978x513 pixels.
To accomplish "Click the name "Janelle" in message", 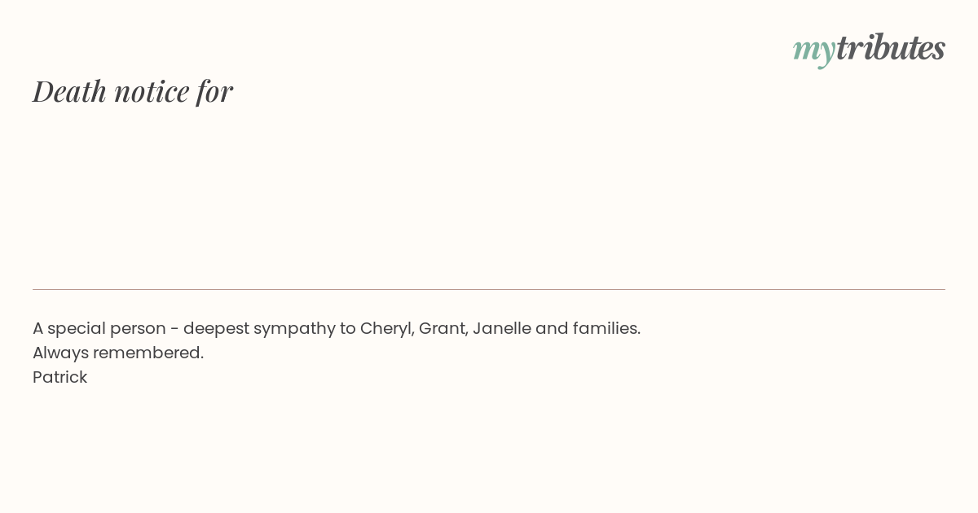I will tap(501, 328).
